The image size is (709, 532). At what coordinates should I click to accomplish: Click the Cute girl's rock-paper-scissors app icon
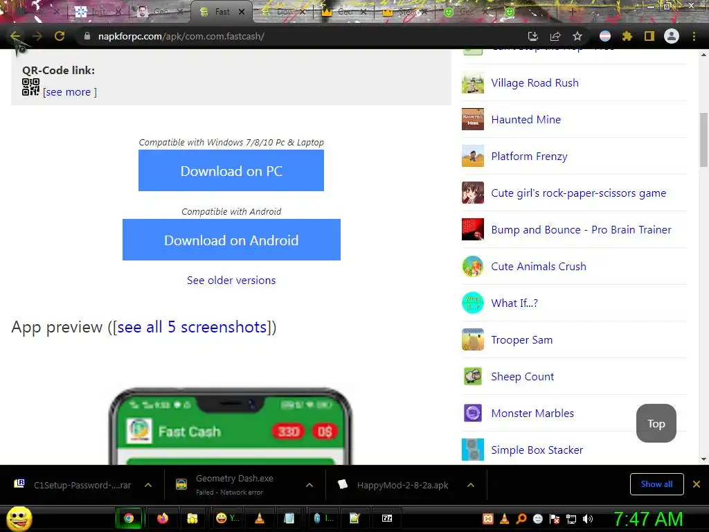point(473,193)
